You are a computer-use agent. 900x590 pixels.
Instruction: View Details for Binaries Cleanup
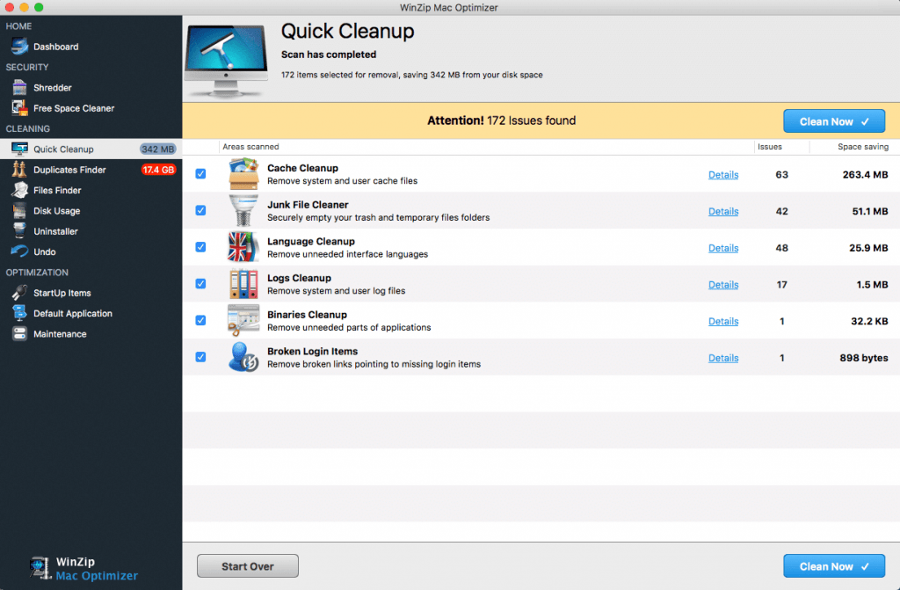point(722,321)
